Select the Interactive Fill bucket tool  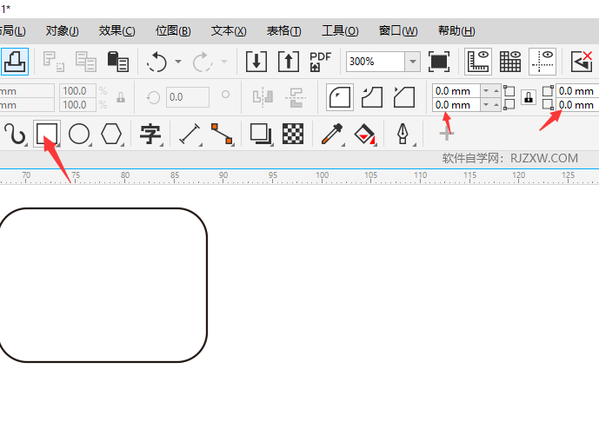(366, 133)
